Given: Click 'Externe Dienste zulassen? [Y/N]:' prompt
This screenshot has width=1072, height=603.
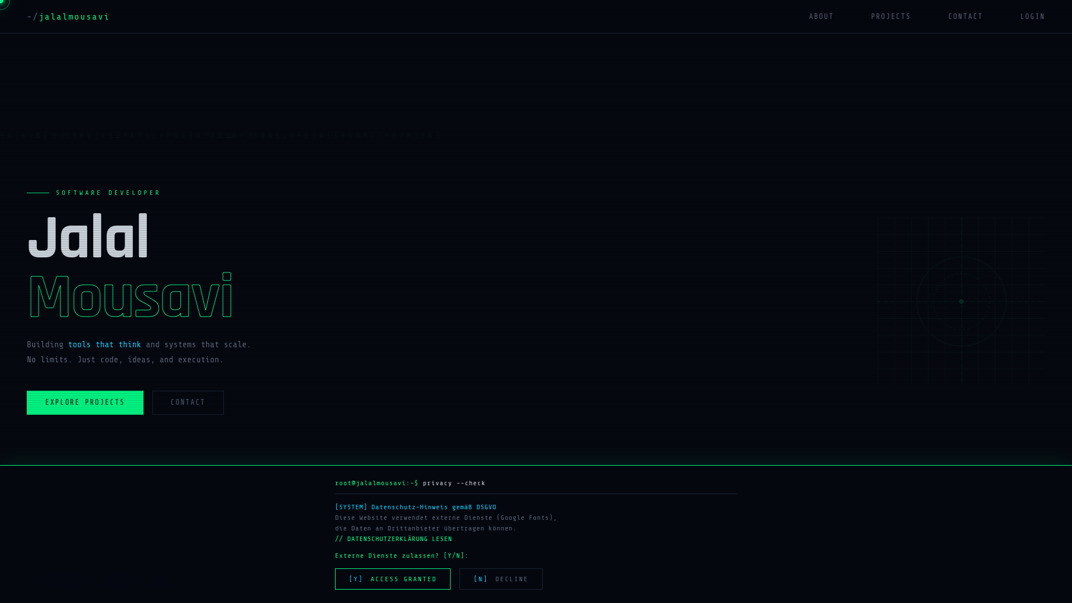Looking at the screenshot, I should [x=401, y=556].
